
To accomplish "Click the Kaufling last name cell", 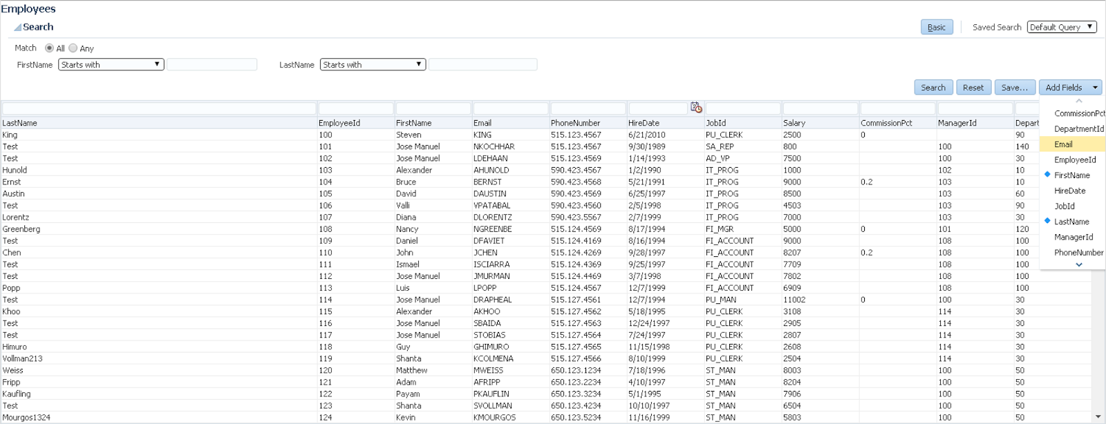I will click(x=159, y=394).
